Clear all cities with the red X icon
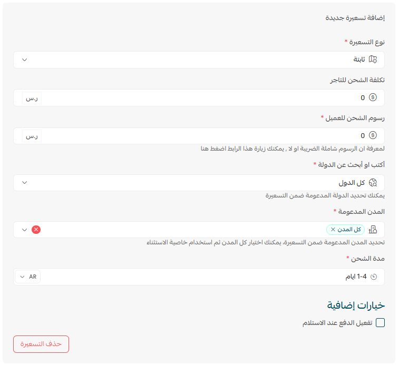The height and width of the screenshot is (365, 399). [x=36, y=230]
